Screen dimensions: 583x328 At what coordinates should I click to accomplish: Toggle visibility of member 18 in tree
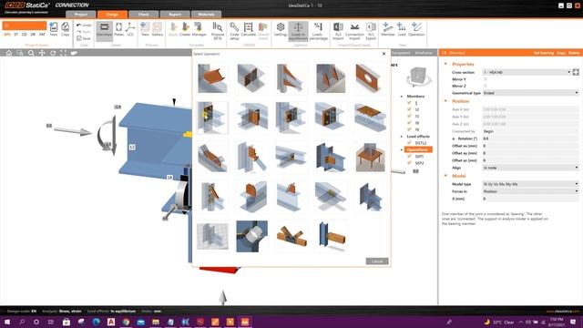pos(409,123)
